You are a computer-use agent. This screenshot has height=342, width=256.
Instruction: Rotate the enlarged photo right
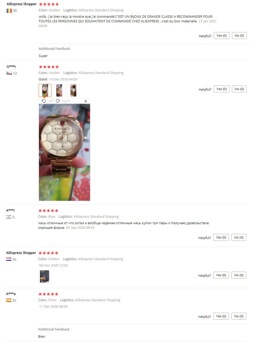coord(63,101)
